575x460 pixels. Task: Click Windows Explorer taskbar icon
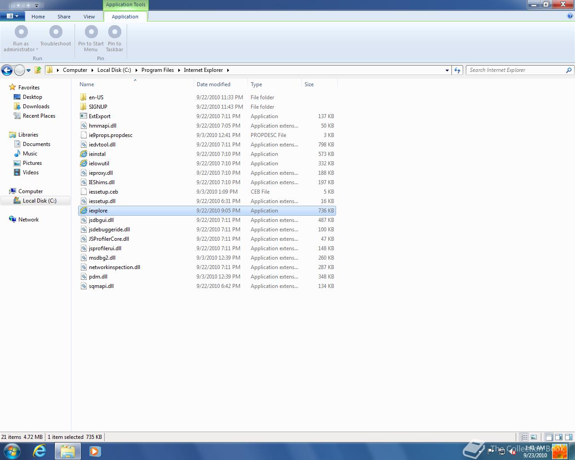pos(67,451)
